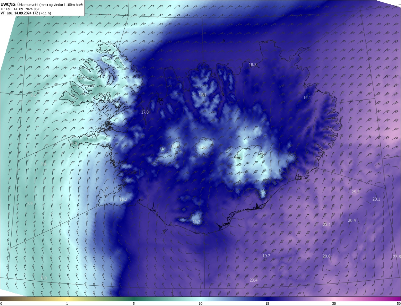Click the 19.7 value label south of Iceland
Screen dimensions: 401x306
(x=266, y=256)
